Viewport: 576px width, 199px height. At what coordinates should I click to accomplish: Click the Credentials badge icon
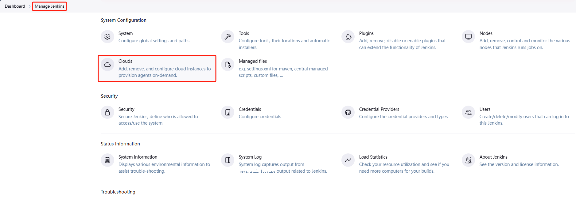tap(228, 112)
